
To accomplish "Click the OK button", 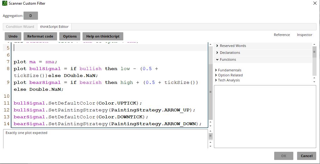I will pyautogui.click(x=284, y=156).
